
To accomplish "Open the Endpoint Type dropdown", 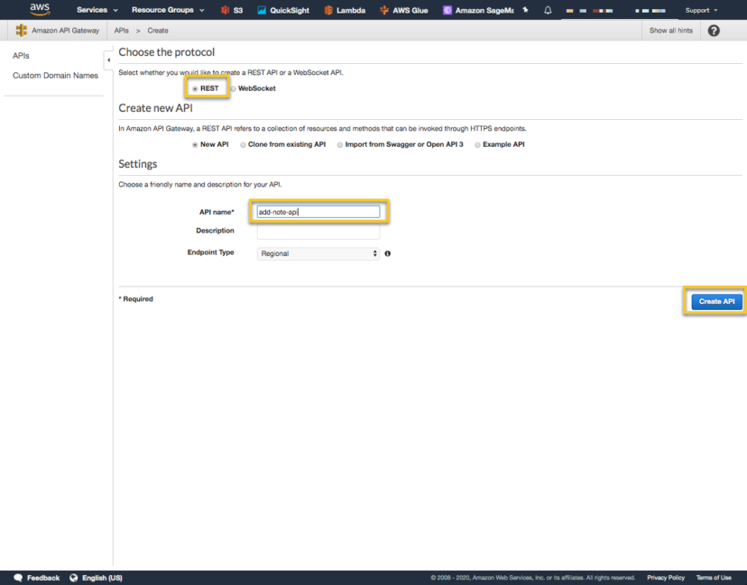I will [x=318, y=253].
